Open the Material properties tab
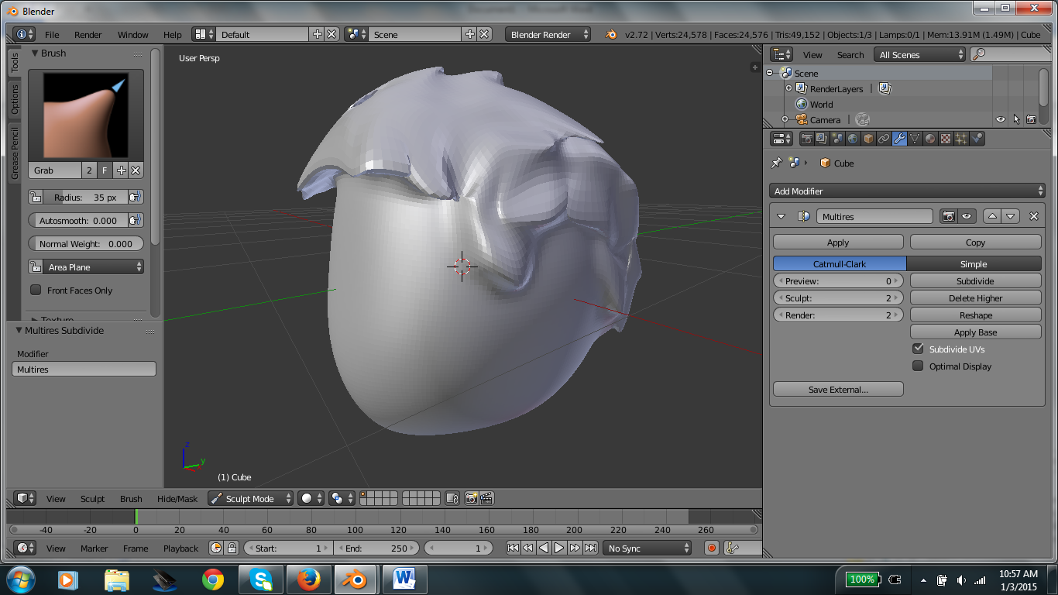 pyautogui.click(x=930, y=139)
